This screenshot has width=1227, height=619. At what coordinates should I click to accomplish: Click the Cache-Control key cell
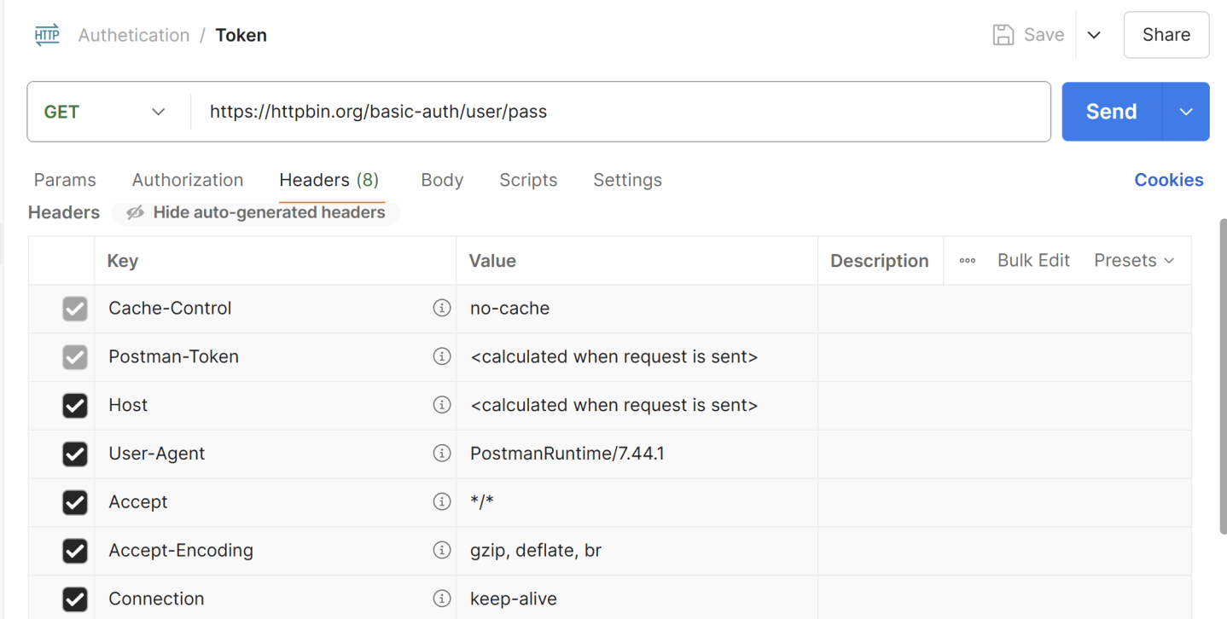(x=276, y=309)
